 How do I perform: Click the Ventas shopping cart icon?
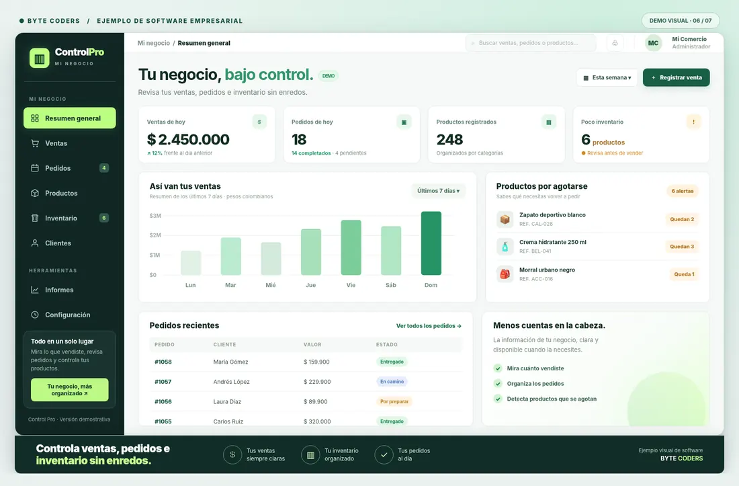(x=35, y=143)
